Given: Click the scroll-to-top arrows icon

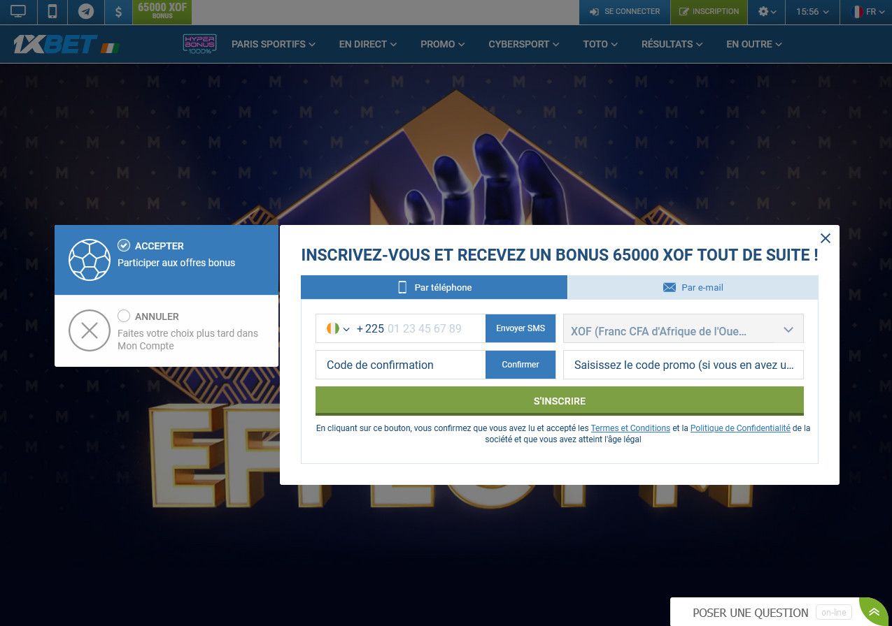Looking at the screenshot, I should point(874,612).
